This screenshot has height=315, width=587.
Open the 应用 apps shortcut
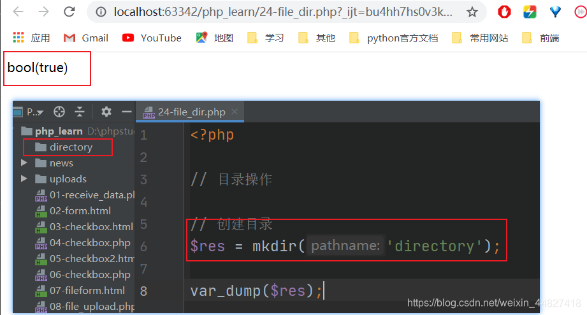tap(31, 38)
